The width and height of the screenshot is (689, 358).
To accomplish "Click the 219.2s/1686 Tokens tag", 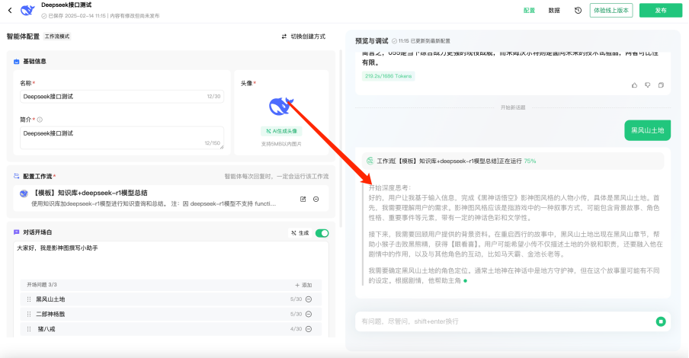I will (389, 76).
